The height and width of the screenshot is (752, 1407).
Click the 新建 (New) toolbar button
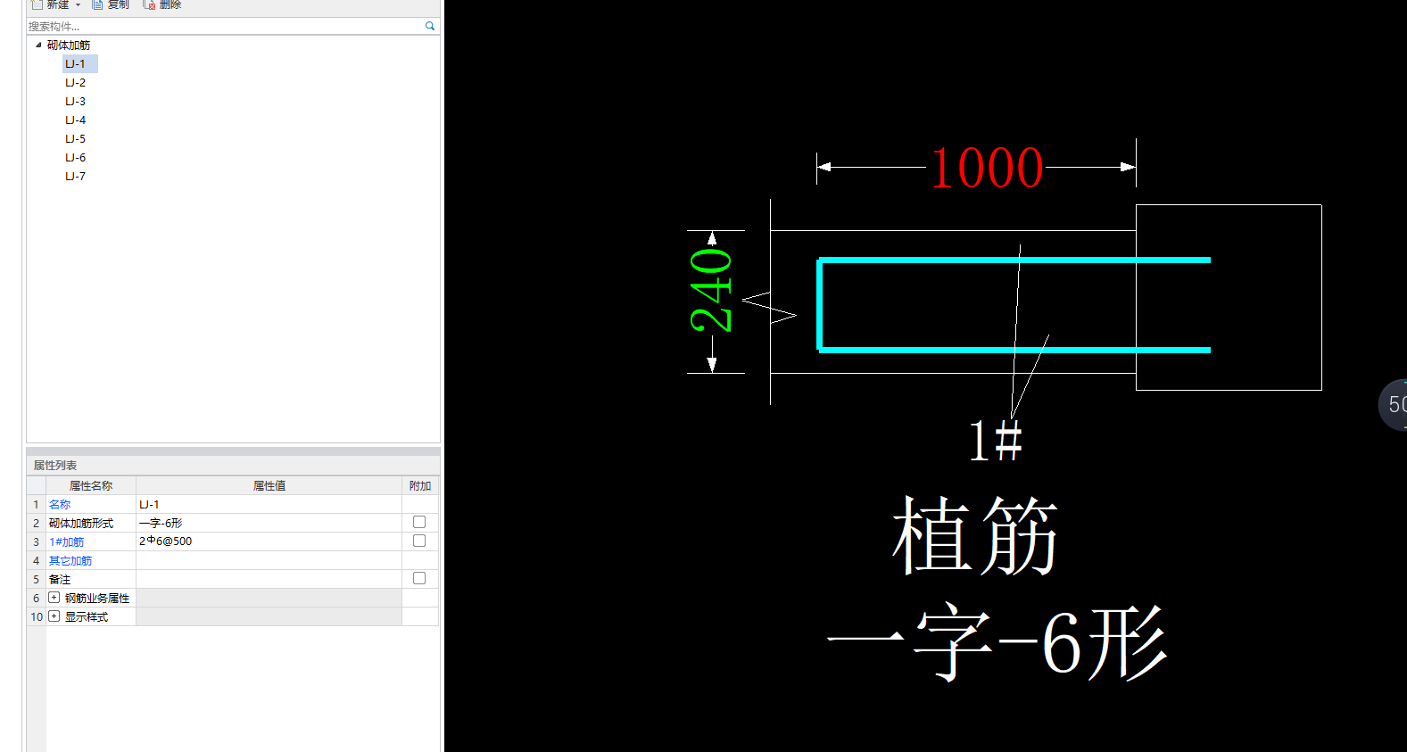coord(51,4)
